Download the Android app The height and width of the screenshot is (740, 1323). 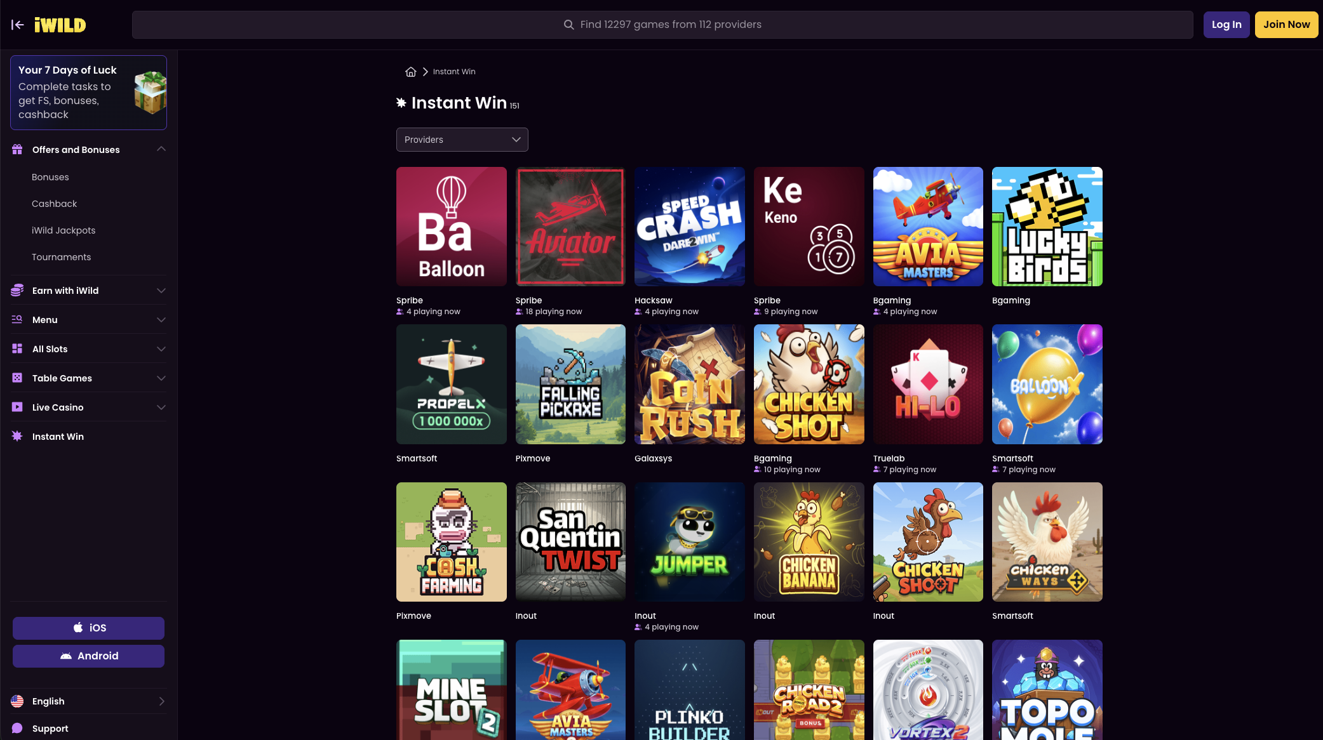click(88, 656)
